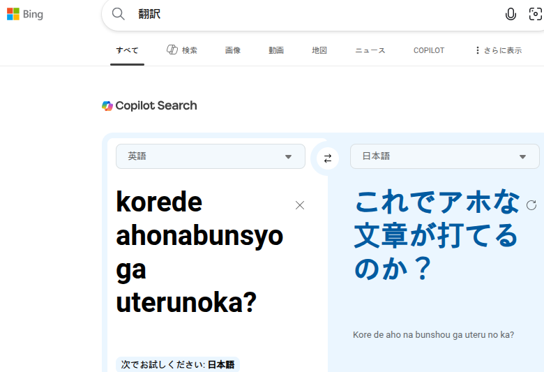Open the 地図 tab

319,50
